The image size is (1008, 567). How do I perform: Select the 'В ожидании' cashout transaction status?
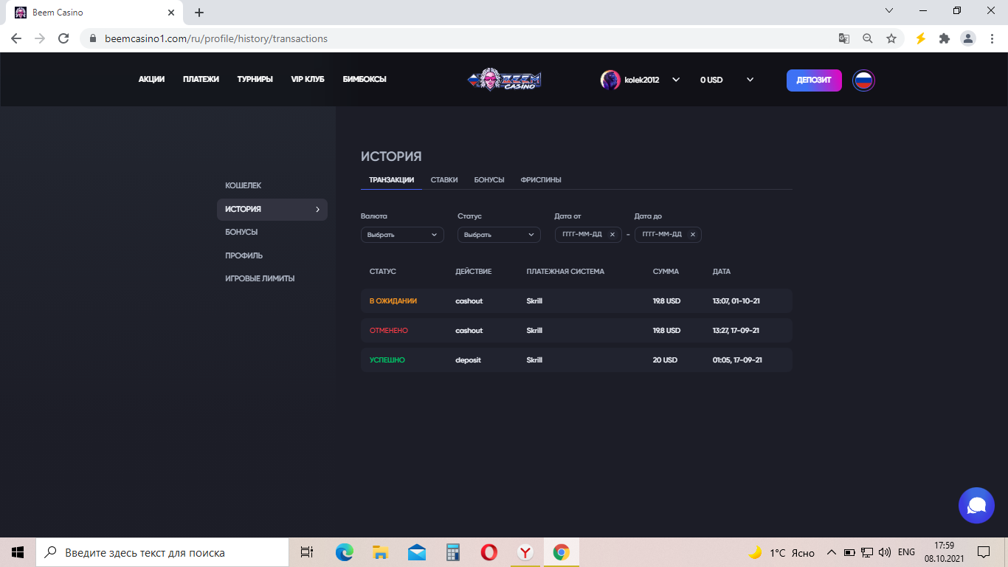tap(393, 301)
